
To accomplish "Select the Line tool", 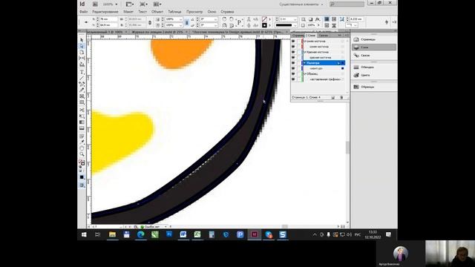I will click(x=82, y=78).
